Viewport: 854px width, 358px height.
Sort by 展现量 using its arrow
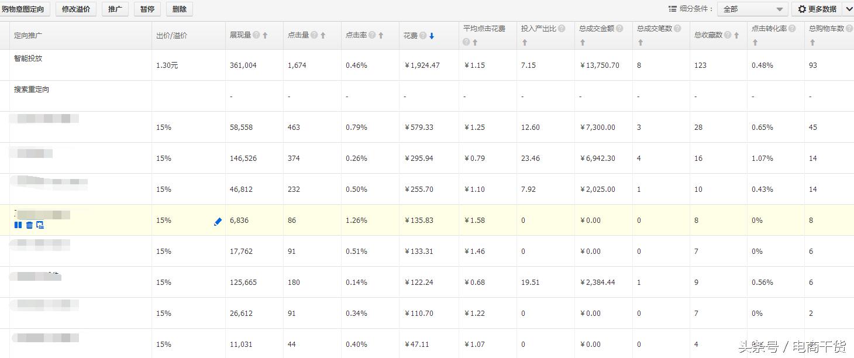[265, 36]
